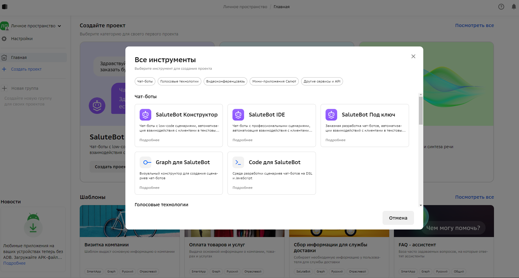This screenshot has height=278, width=519.
Task: Select Новая группа in the sidebar
Action: [x=25, y=88]
